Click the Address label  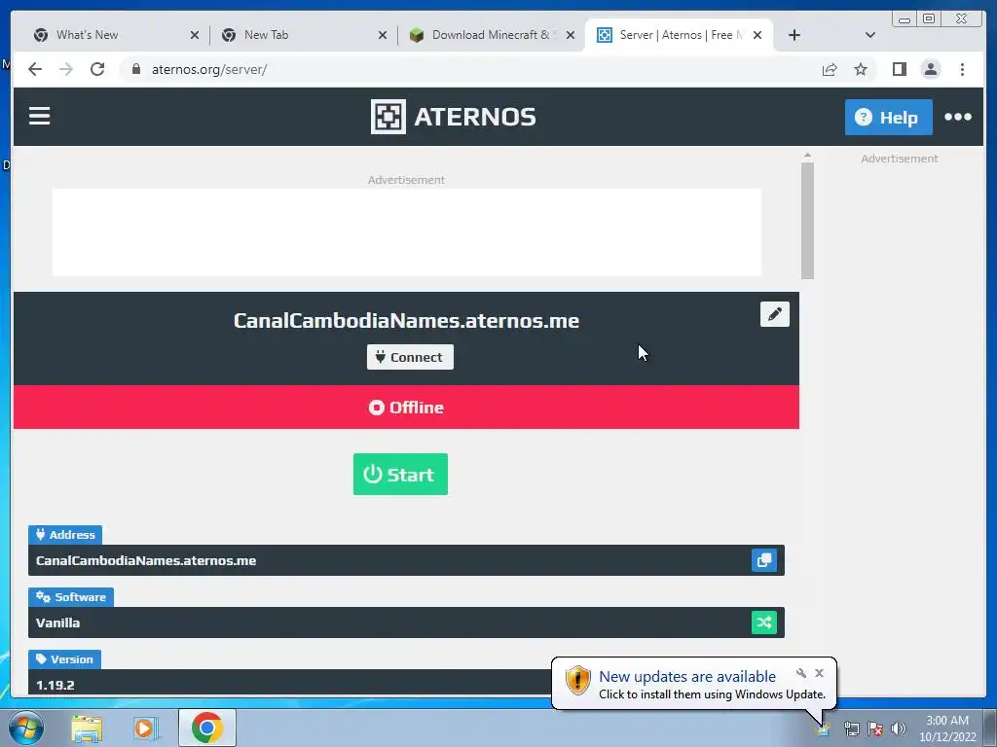tap(65, 535)
